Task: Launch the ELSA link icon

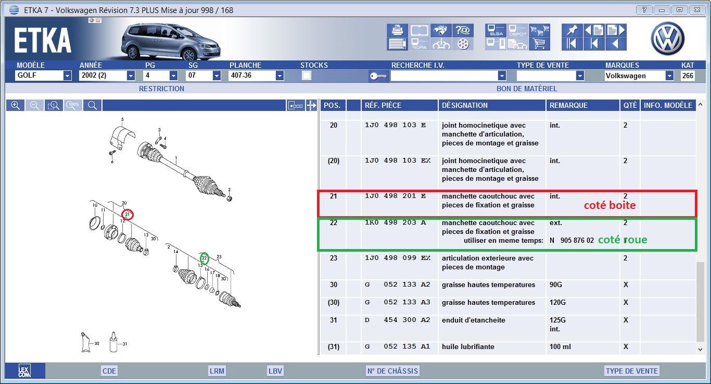Action: 496,30
